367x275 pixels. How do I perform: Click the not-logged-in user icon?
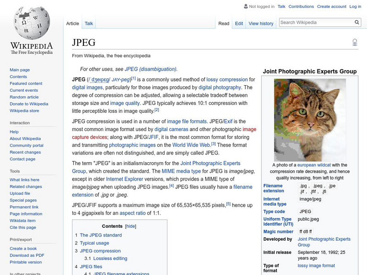(245, 6)
